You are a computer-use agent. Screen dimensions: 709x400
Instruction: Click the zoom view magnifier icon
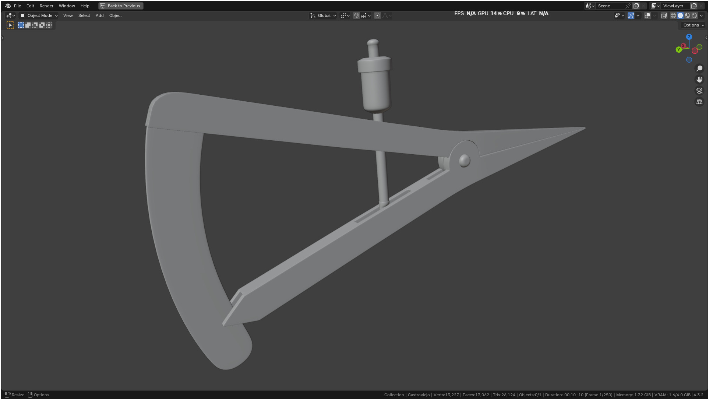point(699,69)
